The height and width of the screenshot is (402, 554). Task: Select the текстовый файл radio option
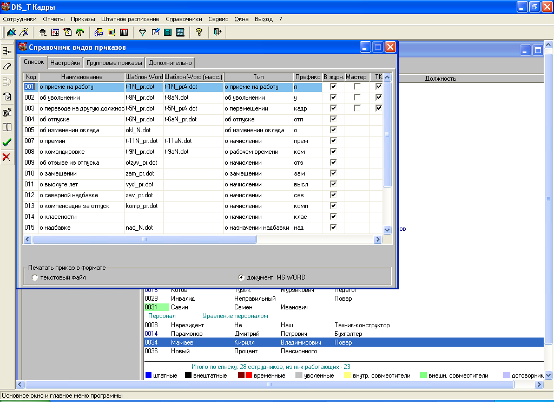click(35, 277)
